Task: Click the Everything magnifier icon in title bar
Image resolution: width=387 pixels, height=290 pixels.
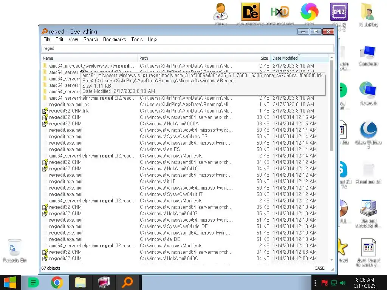Action: pyautogui.click(x=45, y=31)
